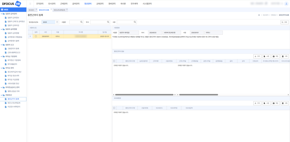Open 전자계약 top menu
290x142 pixels.
click(x=134, y=4)
